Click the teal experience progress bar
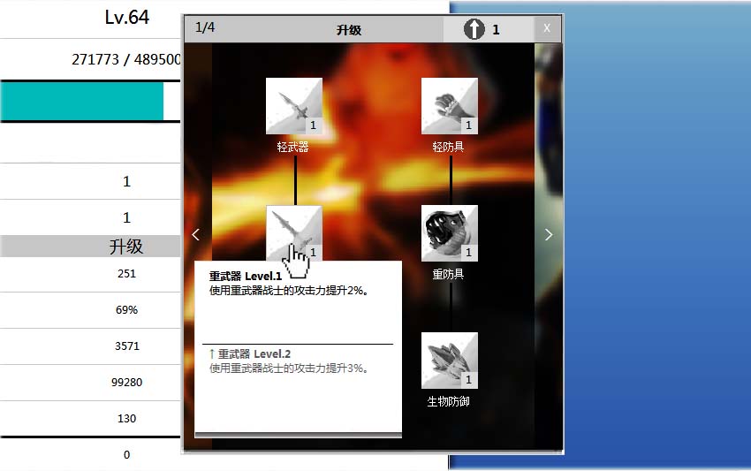Image resolution: width=751 pixels, height=471 pixels. (82, 101)
